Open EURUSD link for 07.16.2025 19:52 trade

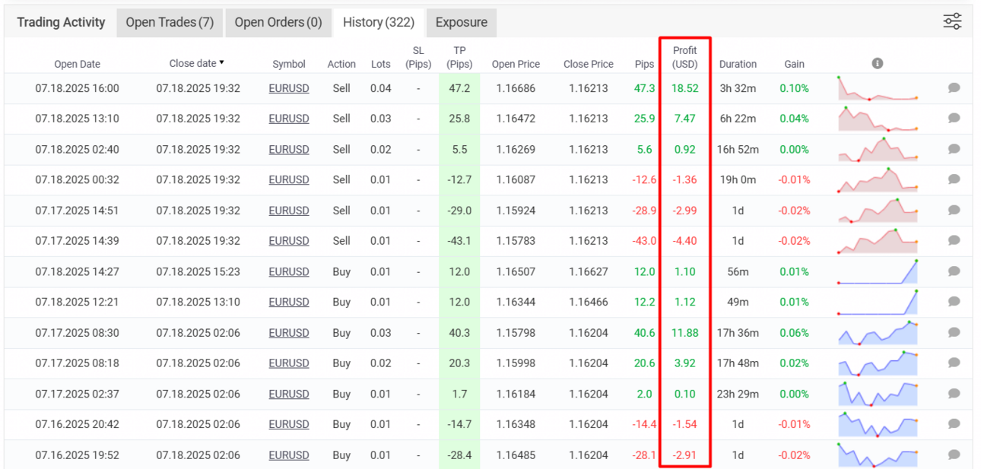tap(289, 455)
